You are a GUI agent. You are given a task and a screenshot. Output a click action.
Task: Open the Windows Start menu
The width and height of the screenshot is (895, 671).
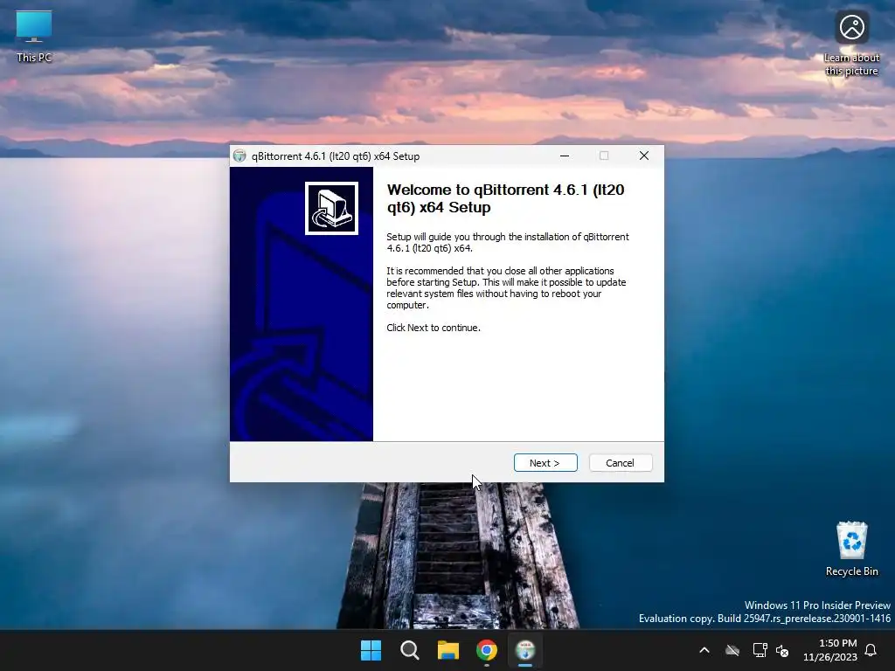[x=371, y=650]
